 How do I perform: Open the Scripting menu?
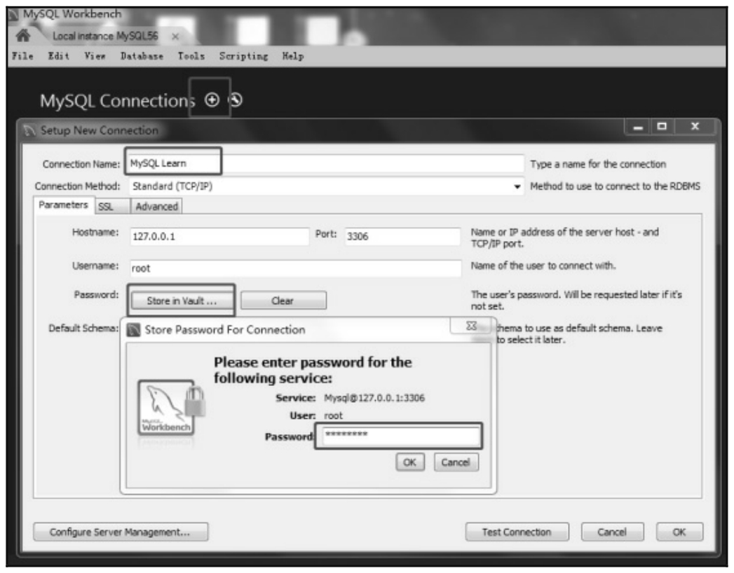pos(243,56)
